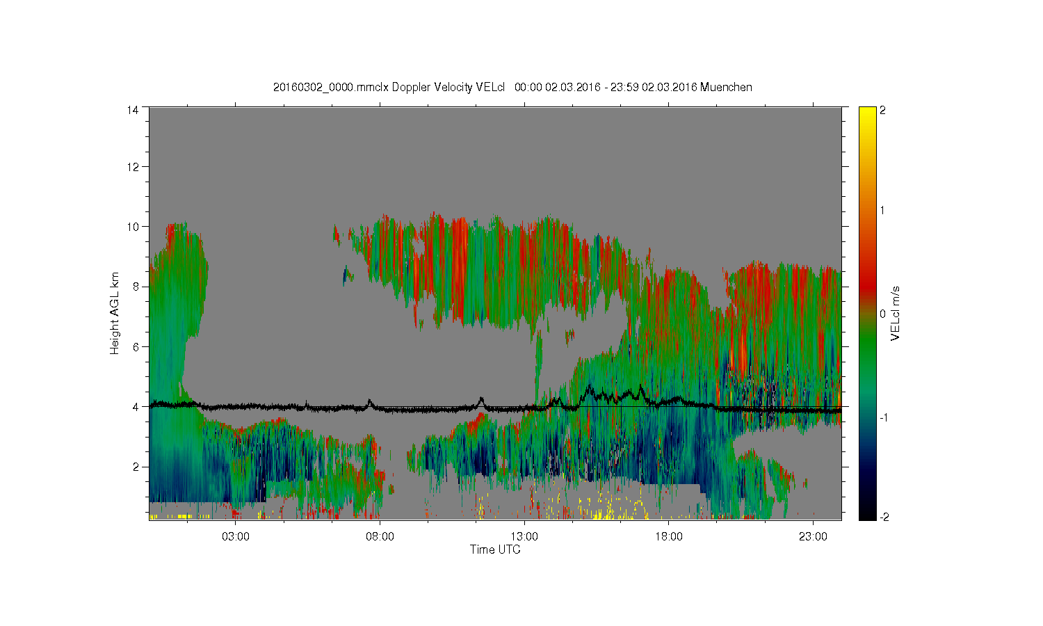Click the height axis label 2
The image size is (1043, 626).
tap(136, 466)
